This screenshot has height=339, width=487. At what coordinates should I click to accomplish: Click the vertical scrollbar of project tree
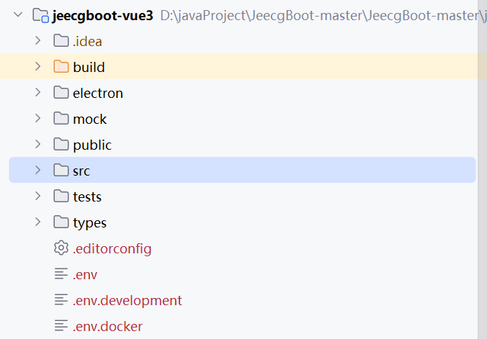pyautogui.click(x=482, y=170)
